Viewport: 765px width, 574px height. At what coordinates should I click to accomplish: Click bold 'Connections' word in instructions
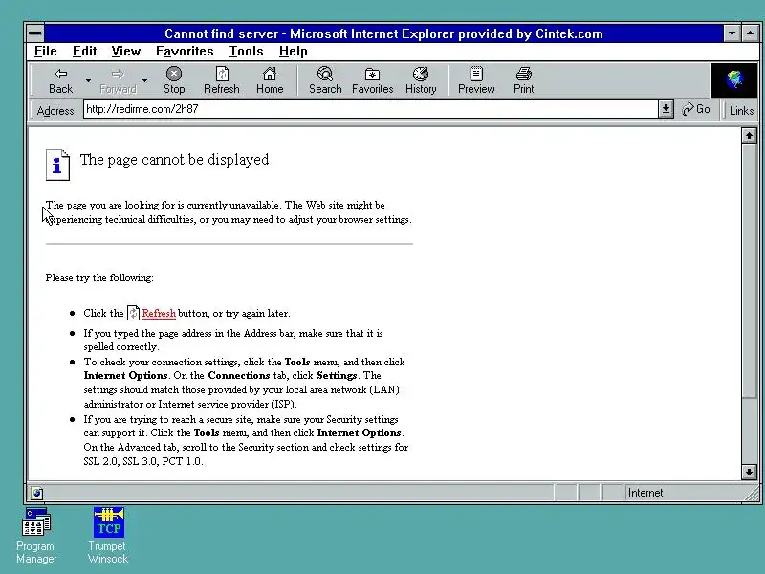pos(238,375)
